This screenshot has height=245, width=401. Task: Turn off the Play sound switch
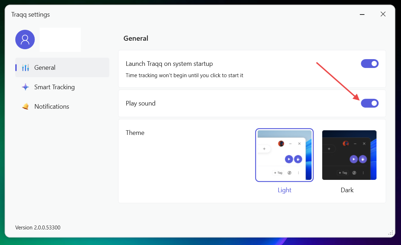[369, 103]
